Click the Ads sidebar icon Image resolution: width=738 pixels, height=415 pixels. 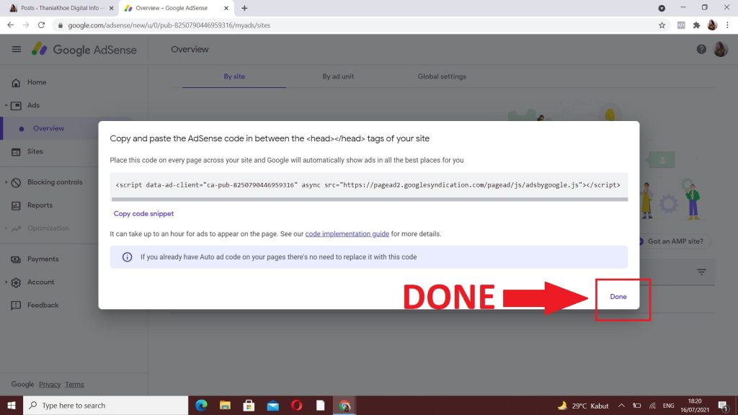tap(16, 105)
